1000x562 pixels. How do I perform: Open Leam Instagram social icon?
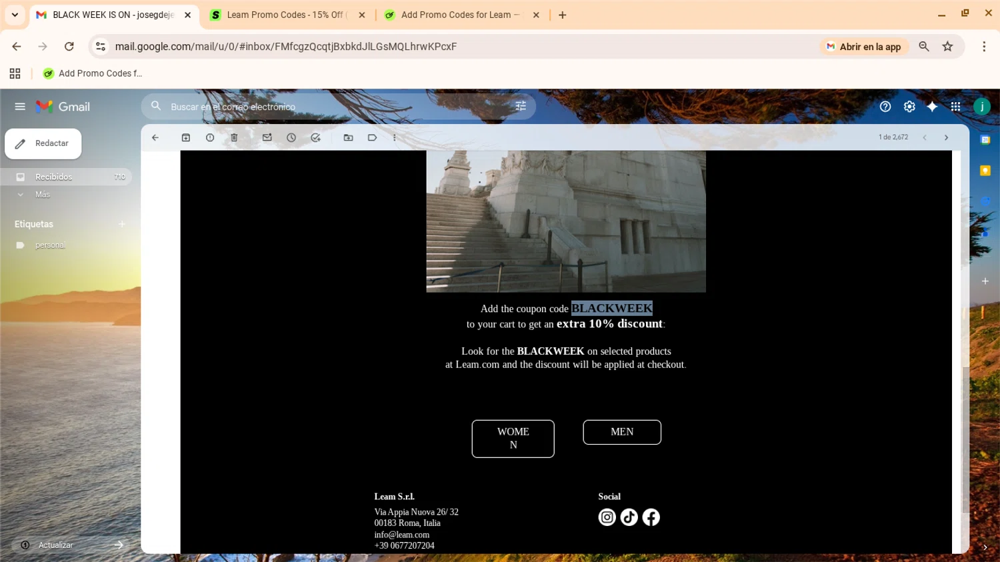click(607, 517)
